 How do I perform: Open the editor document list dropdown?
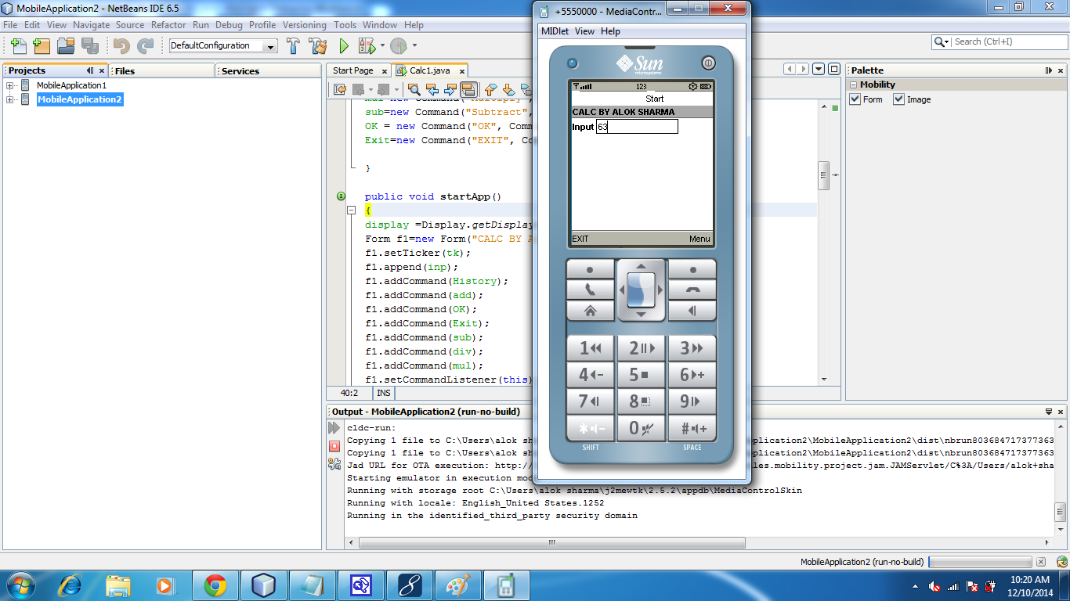tap(819, 70)
